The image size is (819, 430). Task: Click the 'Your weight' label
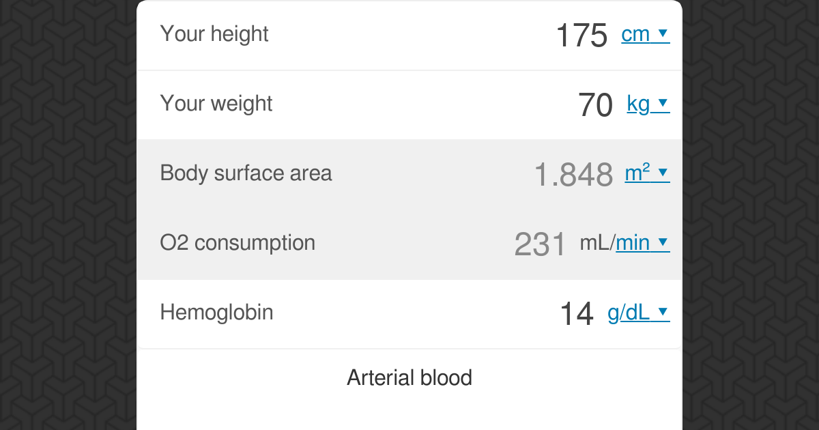point(216,104)
